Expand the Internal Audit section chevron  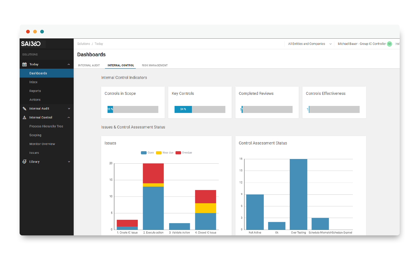(x=69, y=108)
